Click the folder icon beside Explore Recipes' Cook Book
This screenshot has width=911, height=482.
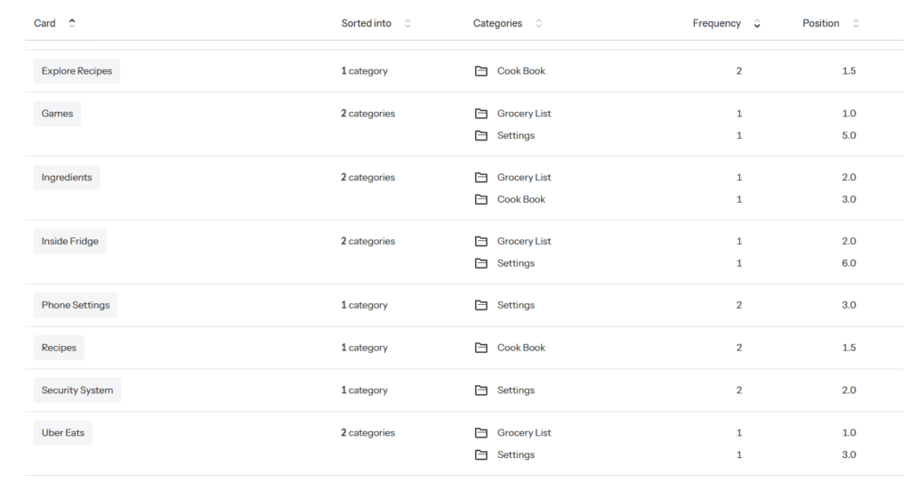pos(481,71)
